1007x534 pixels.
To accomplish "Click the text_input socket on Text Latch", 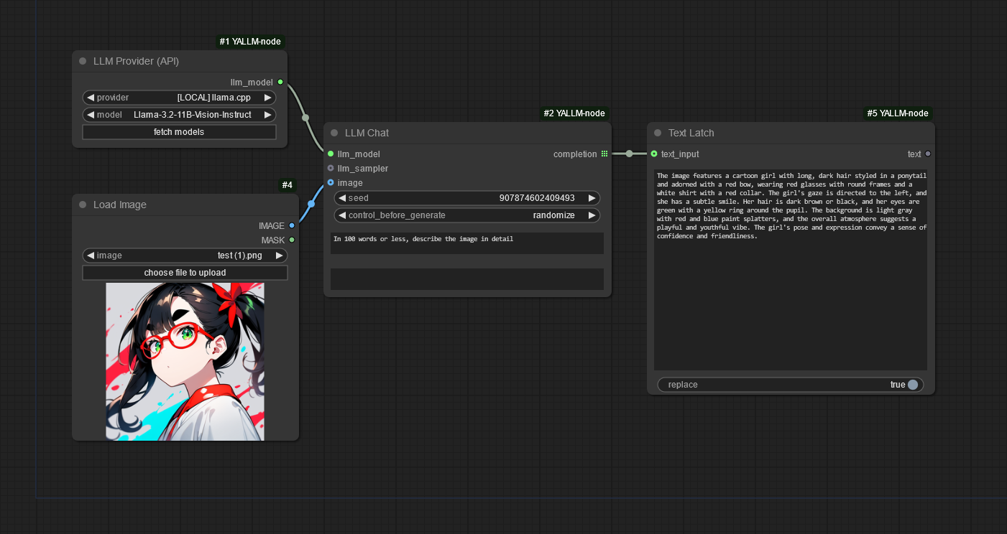I will 654,154.
